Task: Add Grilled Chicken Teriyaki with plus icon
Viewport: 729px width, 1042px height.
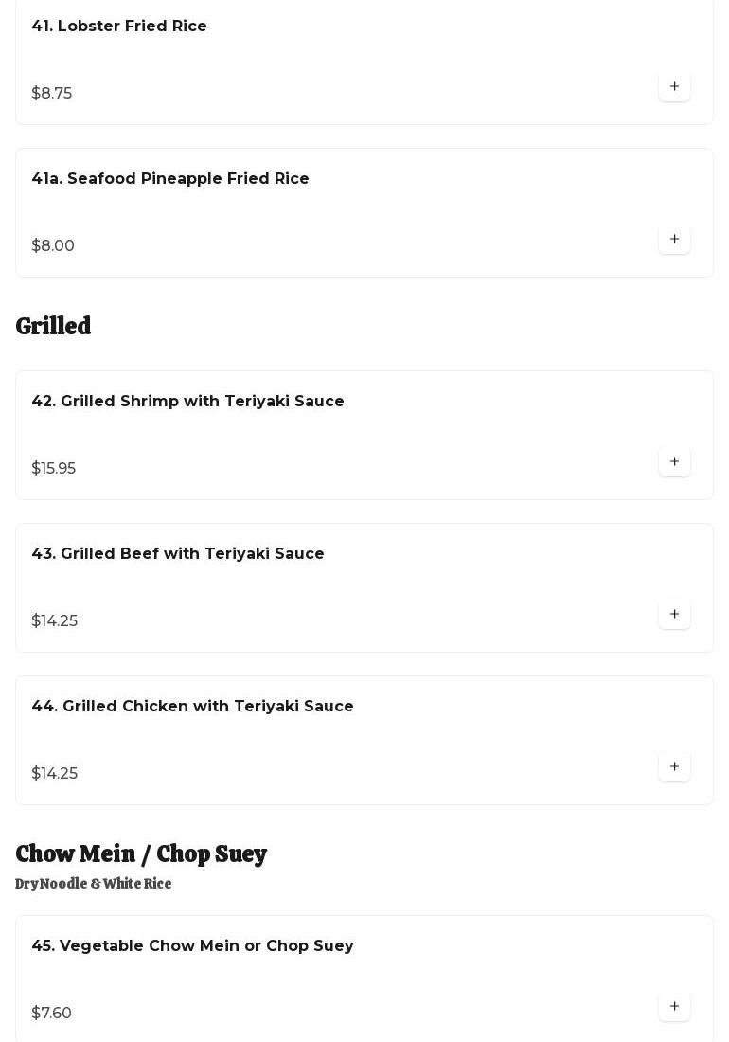Action: [x=674, y=766]
